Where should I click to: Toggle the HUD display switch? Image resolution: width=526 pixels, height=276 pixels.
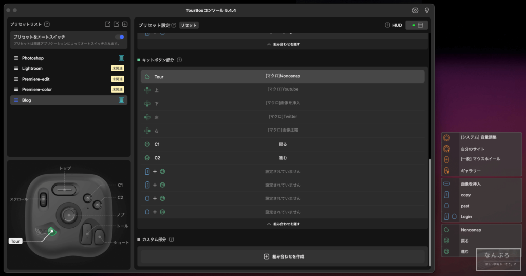tap(417, 25)
